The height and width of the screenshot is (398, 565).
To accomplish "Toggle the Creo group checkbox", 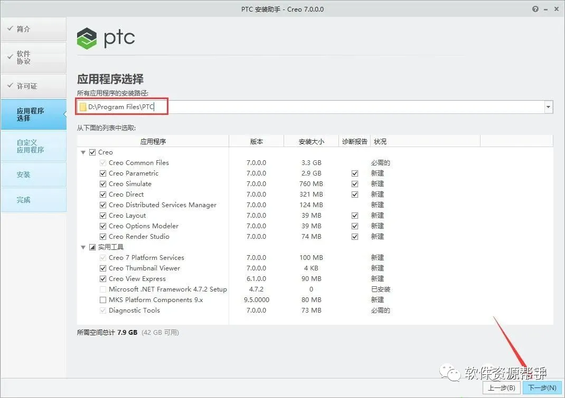I will [x=92, y=152].
